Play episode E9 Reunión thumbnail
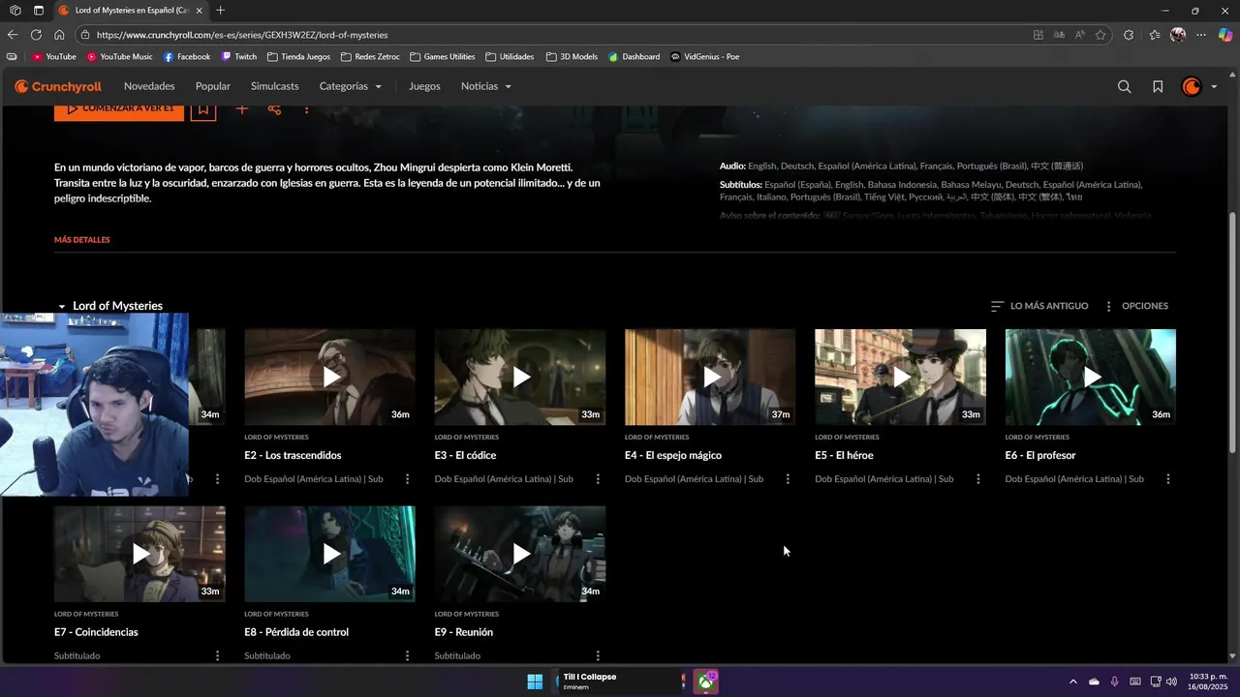Viewport: 1240px width, 697px height. coord(520,554)
